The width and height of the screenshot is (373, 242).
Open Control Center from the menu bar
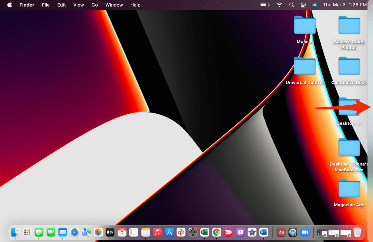303,5
